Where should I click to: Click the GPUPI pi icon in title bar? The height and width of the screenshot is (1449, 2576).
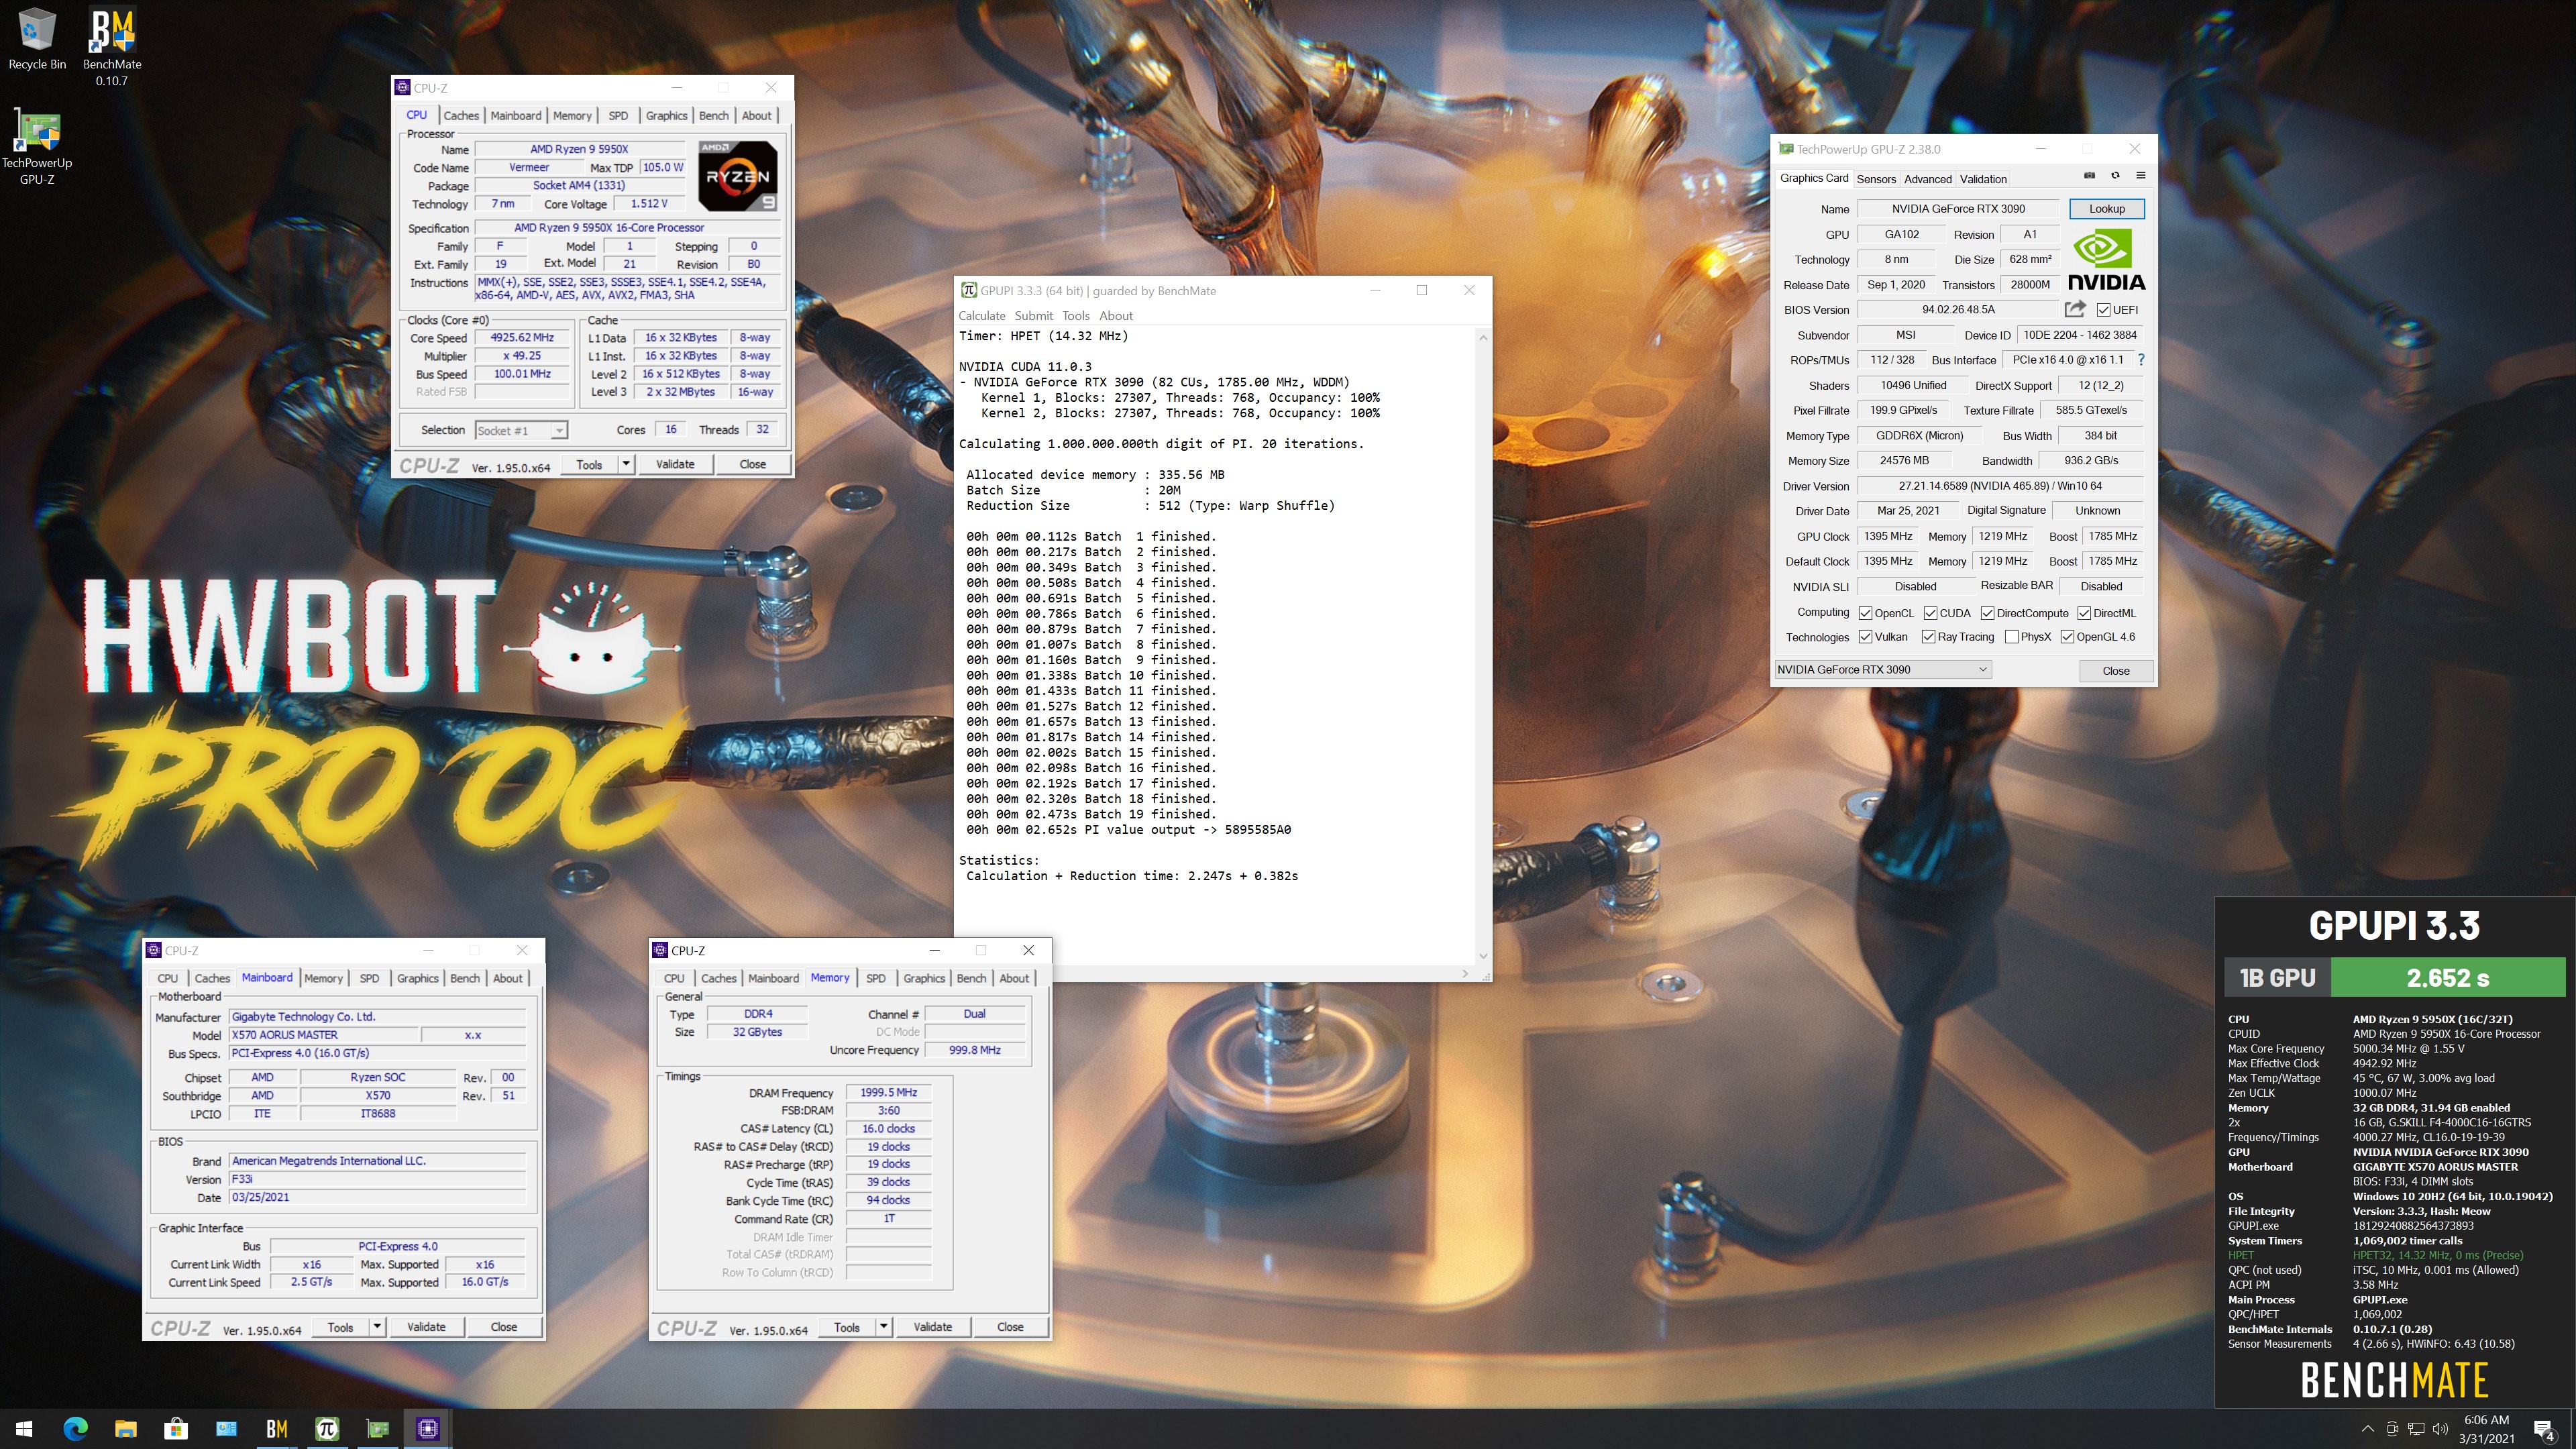tap(968, 290)
